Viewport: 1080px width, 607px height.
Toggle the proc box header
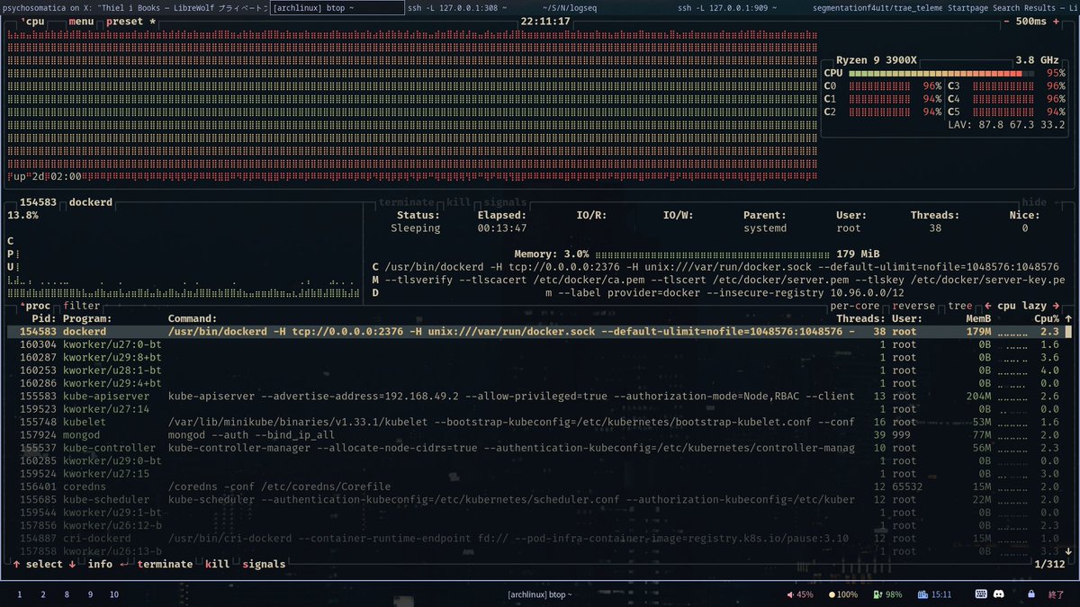coord(35,306)
